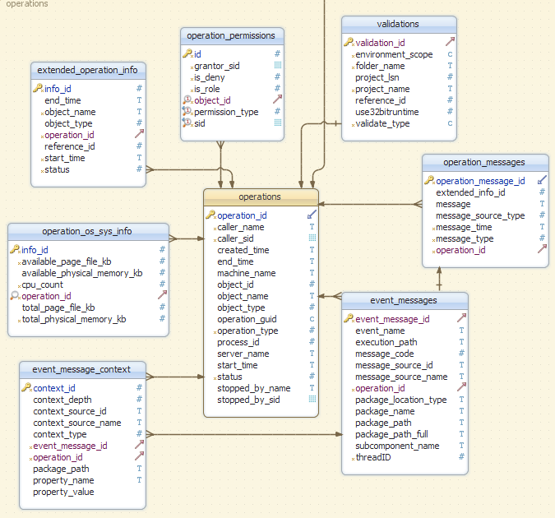The height and width of the screenshot is (518, 555).
Task: Select the event_messages table title
Action: coord(404,301)
